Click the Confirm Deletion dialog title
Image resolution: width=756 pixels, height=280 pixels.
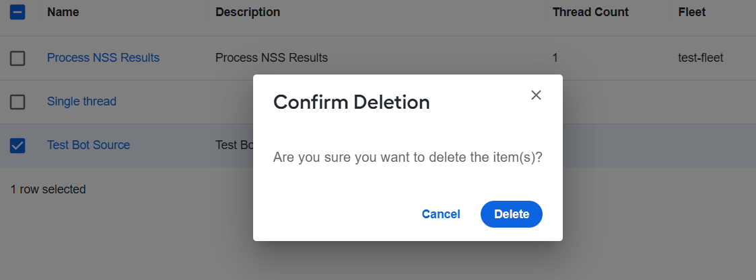click(x=351, y=103)
